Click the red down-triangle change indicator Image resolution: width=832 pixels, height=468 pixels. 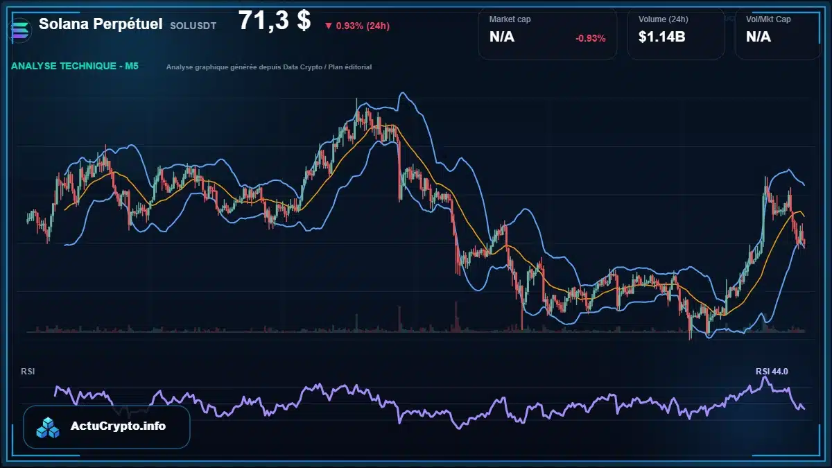[x=328, y=26]
